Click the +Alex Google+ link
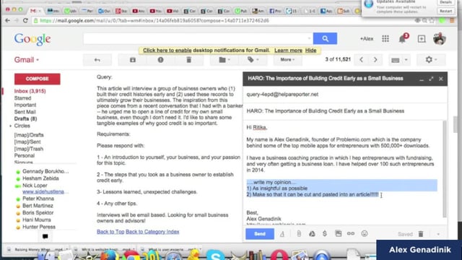This screenshot has width=462, height=260. coord(367,38)
